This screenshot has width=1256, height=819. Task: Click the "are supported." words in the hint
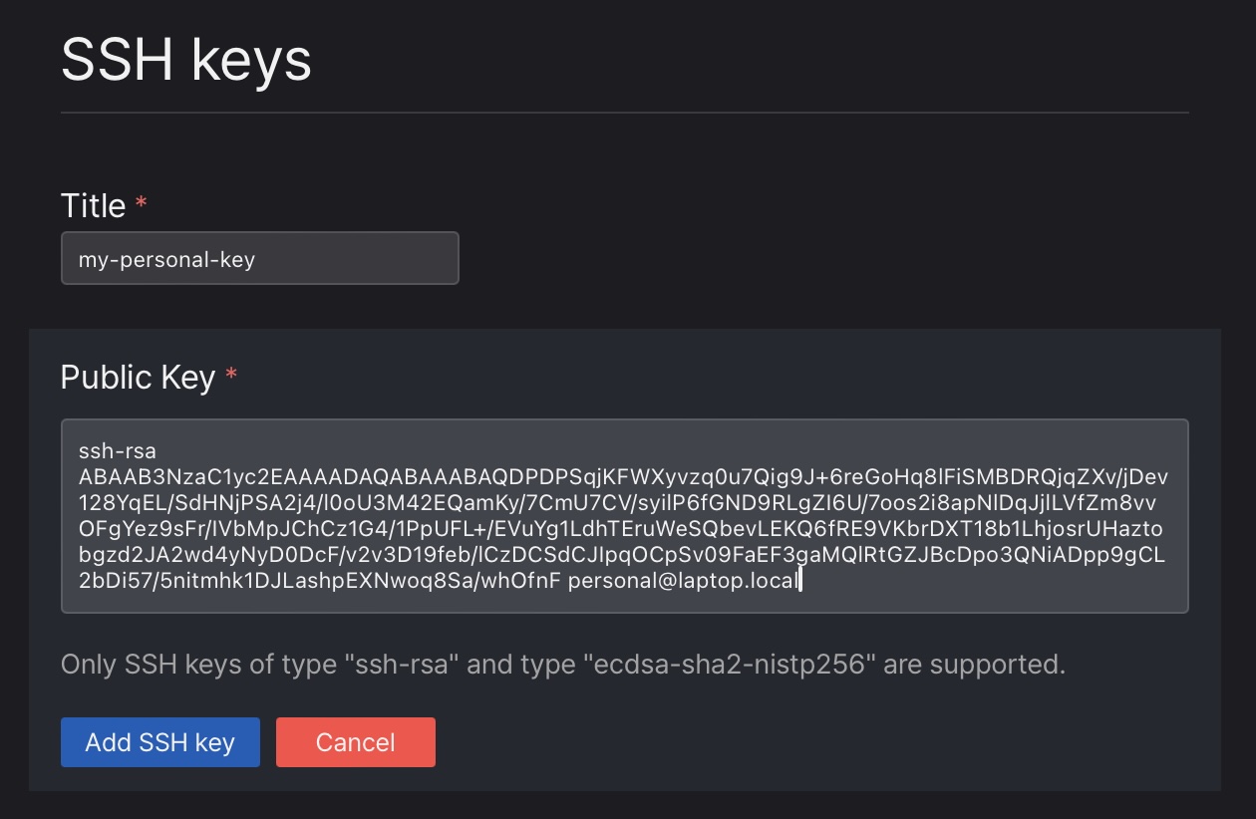click(974, 664)
